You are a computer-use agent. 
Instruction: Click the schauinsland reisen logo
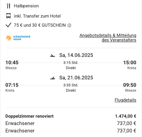(x=18, y=38)
